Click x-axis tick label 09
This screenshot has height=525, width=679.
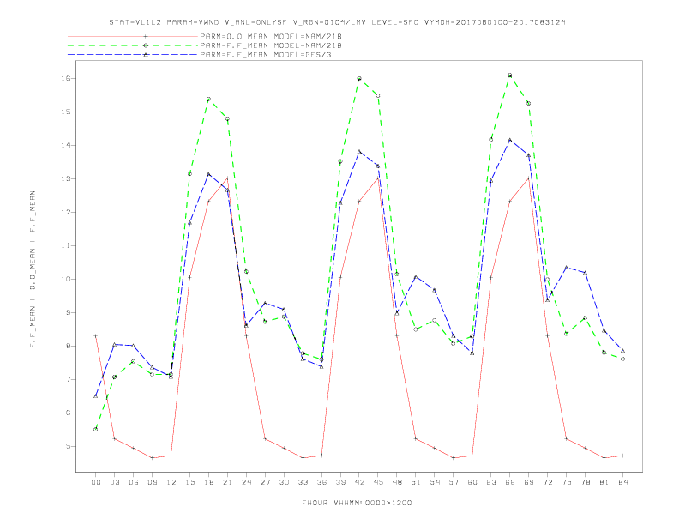tap(152, 482)
